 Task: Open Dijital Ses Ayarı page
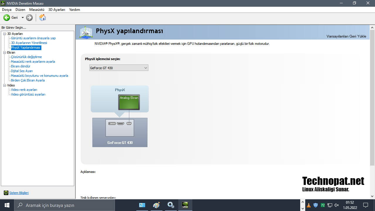click(22, 71)
